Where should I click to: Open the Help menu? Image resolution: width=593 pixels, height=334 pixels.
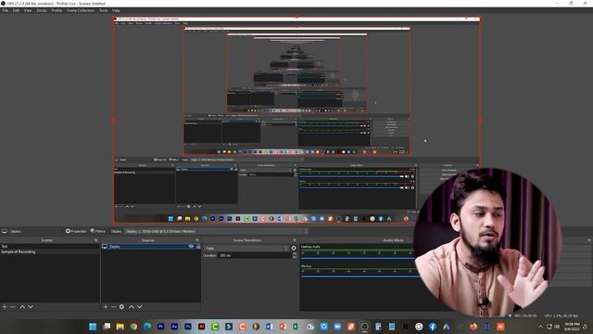(116, 10)
